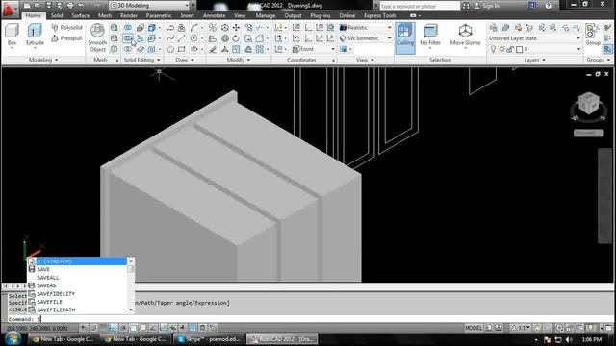
Task: Use the Solid Intersect tool
Action: (128, 49)
